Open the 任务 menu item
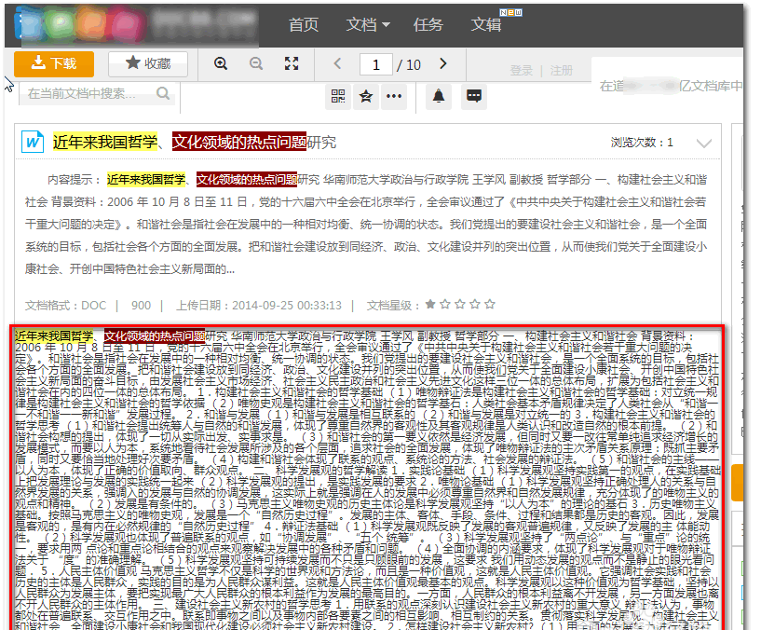Viewport: 761px width, 630px height. 428,24
